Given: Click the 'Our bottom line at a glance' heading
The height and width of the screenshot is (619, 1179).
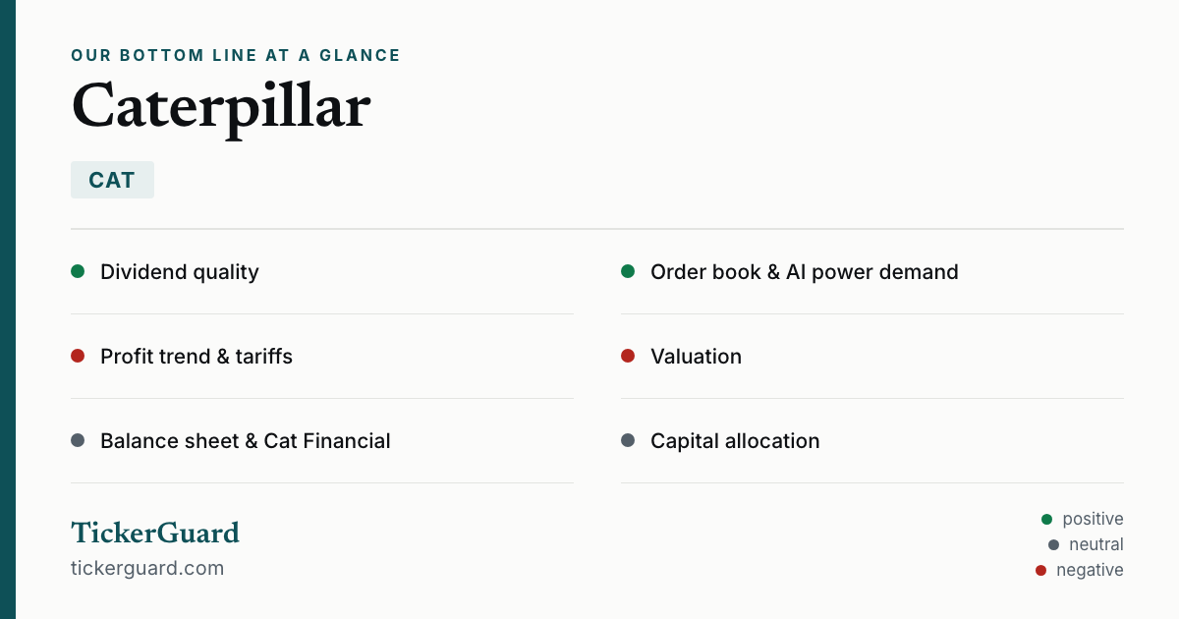Looking at the screenshot, I should click(236, 55).
